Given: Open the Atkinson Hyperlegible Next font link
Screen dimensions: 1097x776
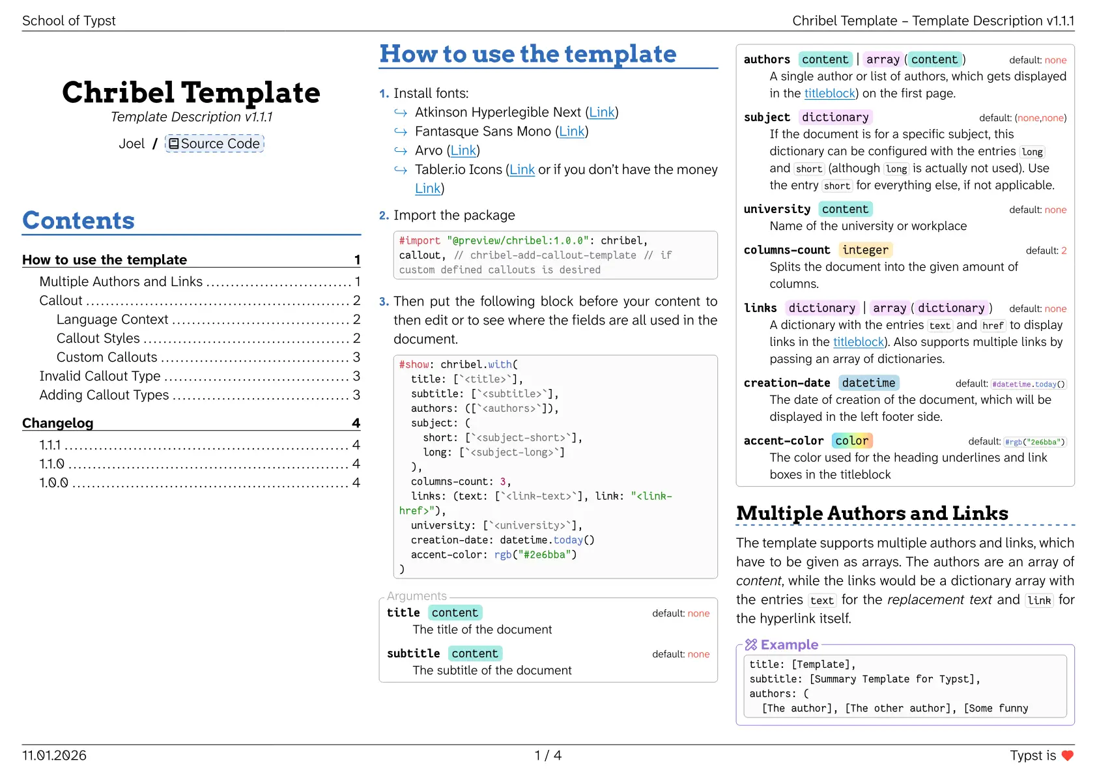Looking at the screenshot, I should pos(601,113).
